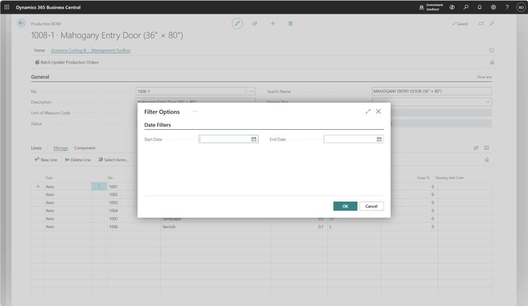
Task: Click the share icon in Lines section
Action: (476, 148)
